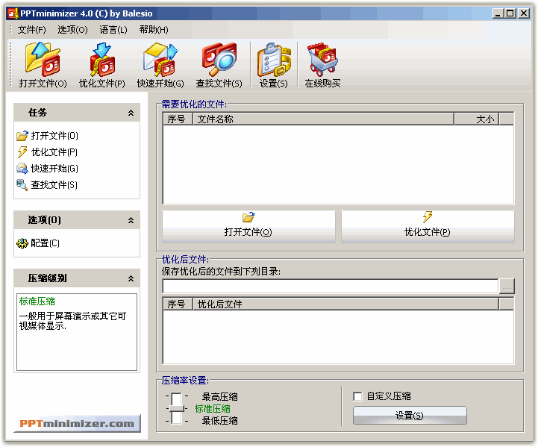Click the 优化文件(P) toolbar icon
Screen dimensions: 538x447
[x=102, y=64]
